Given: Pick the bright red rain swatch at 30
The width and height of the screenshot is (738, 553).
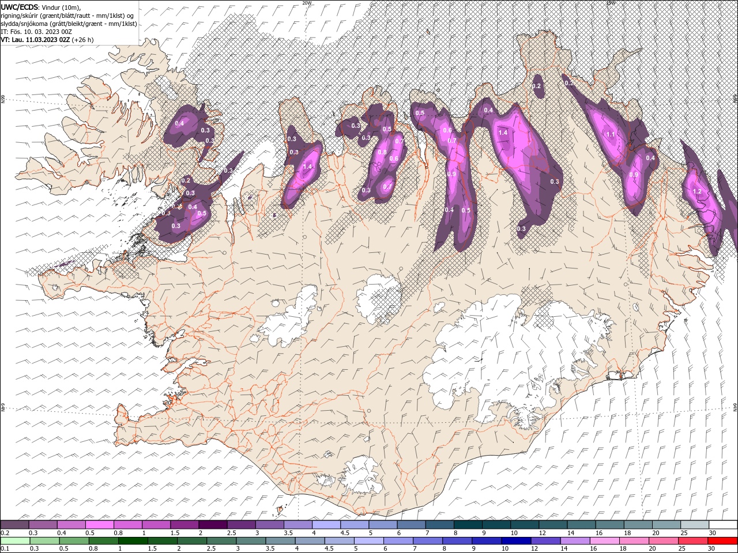Looking at the screenshot, I should click(722, 541).
